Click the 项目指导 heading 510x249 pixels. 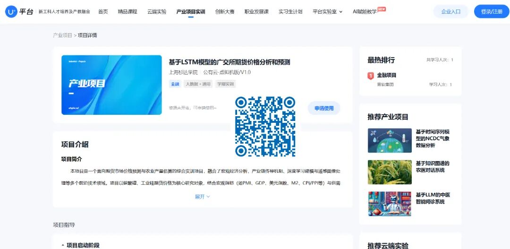pos(64,225)
